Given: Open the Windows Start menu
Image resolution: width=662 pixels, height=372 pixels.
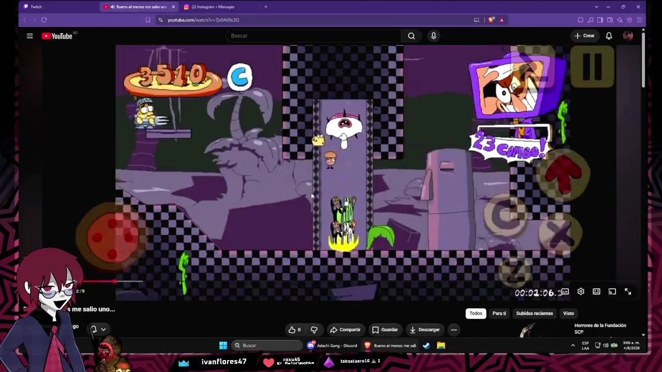Looking at the screenshot, I should 223,345.
